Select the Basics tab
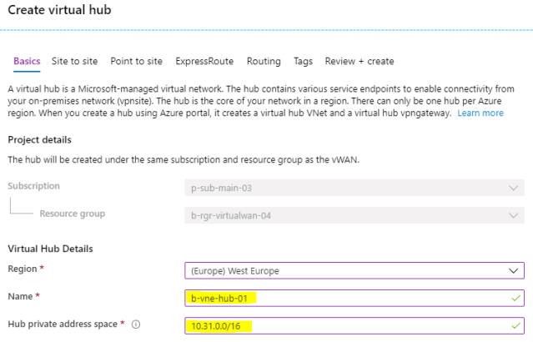 (x=27, y=61)
